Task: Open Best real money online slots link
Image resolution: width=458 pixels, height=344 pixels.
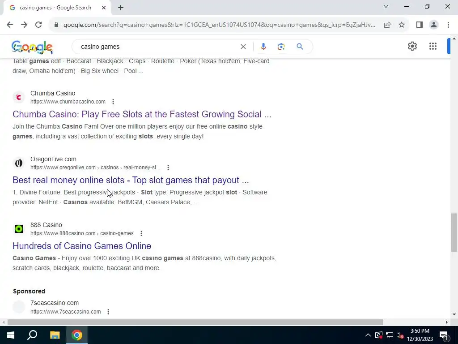Action: pos(131,180)
